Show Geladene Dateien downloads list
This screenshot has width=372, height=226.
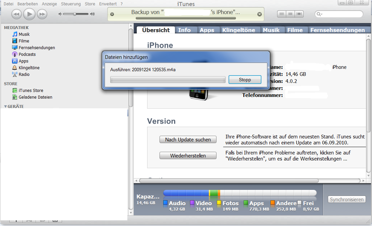(35, 97)
